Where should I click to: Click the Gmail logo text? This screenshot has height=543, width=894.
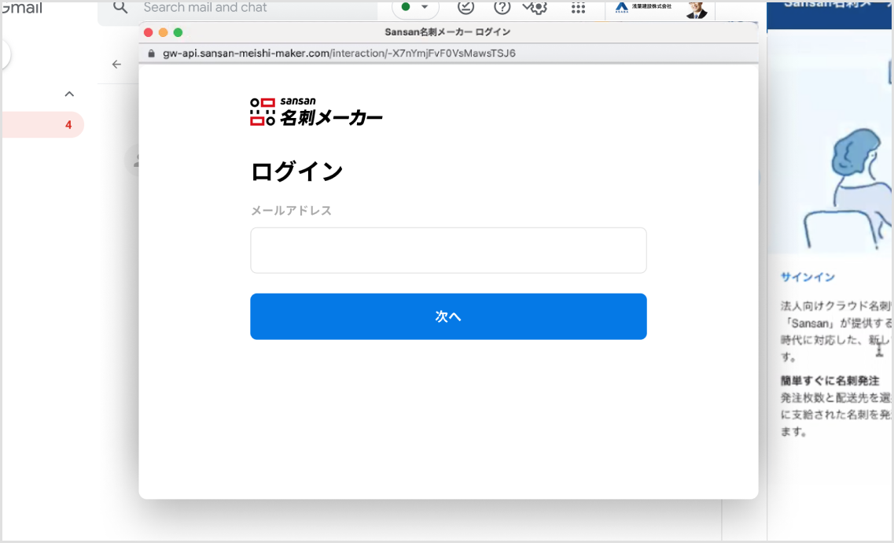tap(23, 8)
